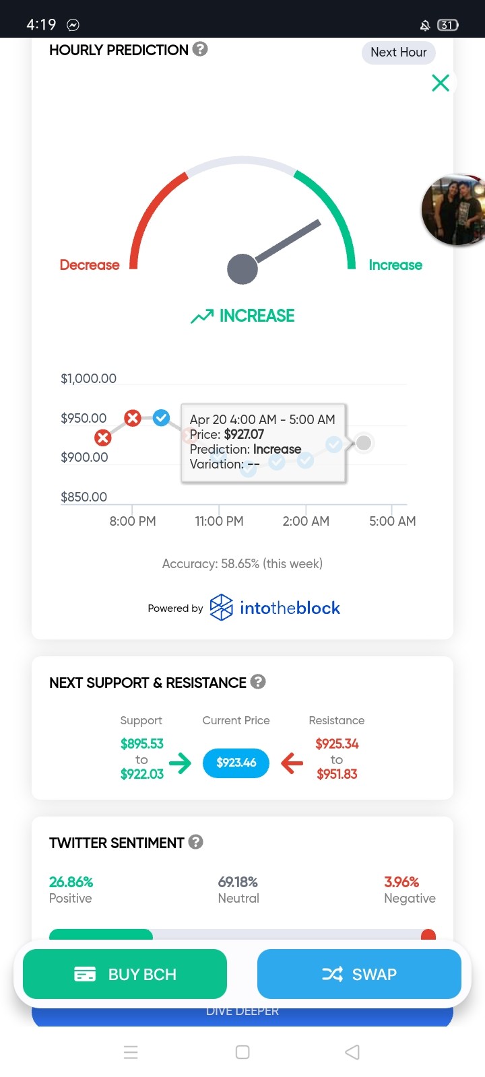Select the gray pending prediction marker

pos(364,443)
